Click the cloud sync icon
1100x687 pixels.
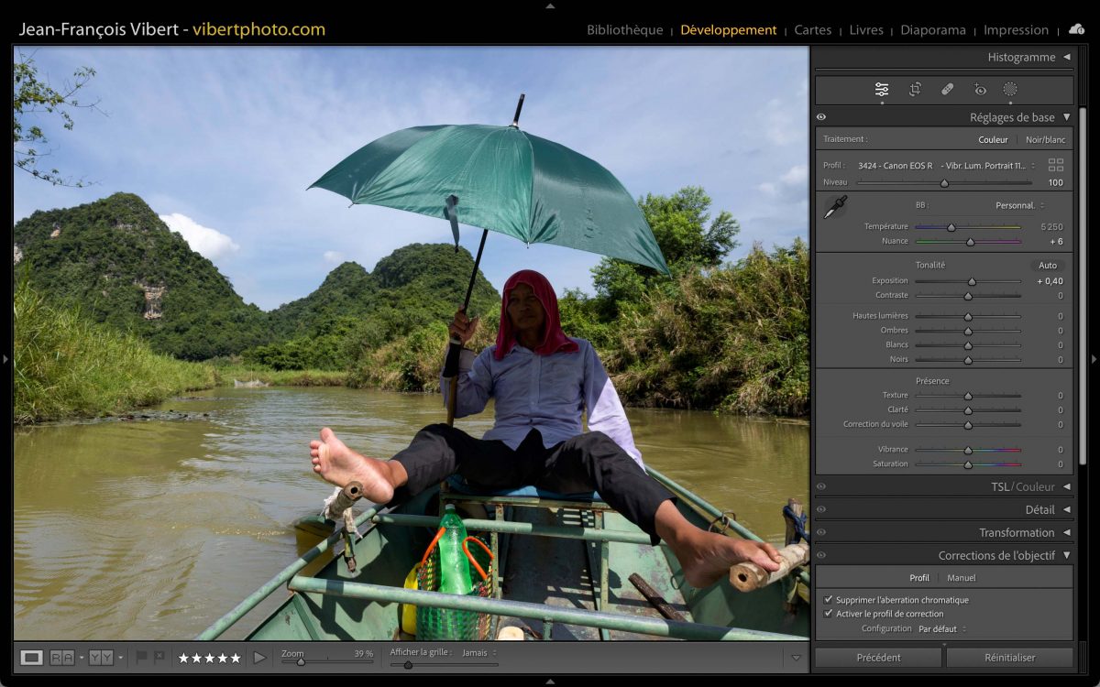(1076, 29)
